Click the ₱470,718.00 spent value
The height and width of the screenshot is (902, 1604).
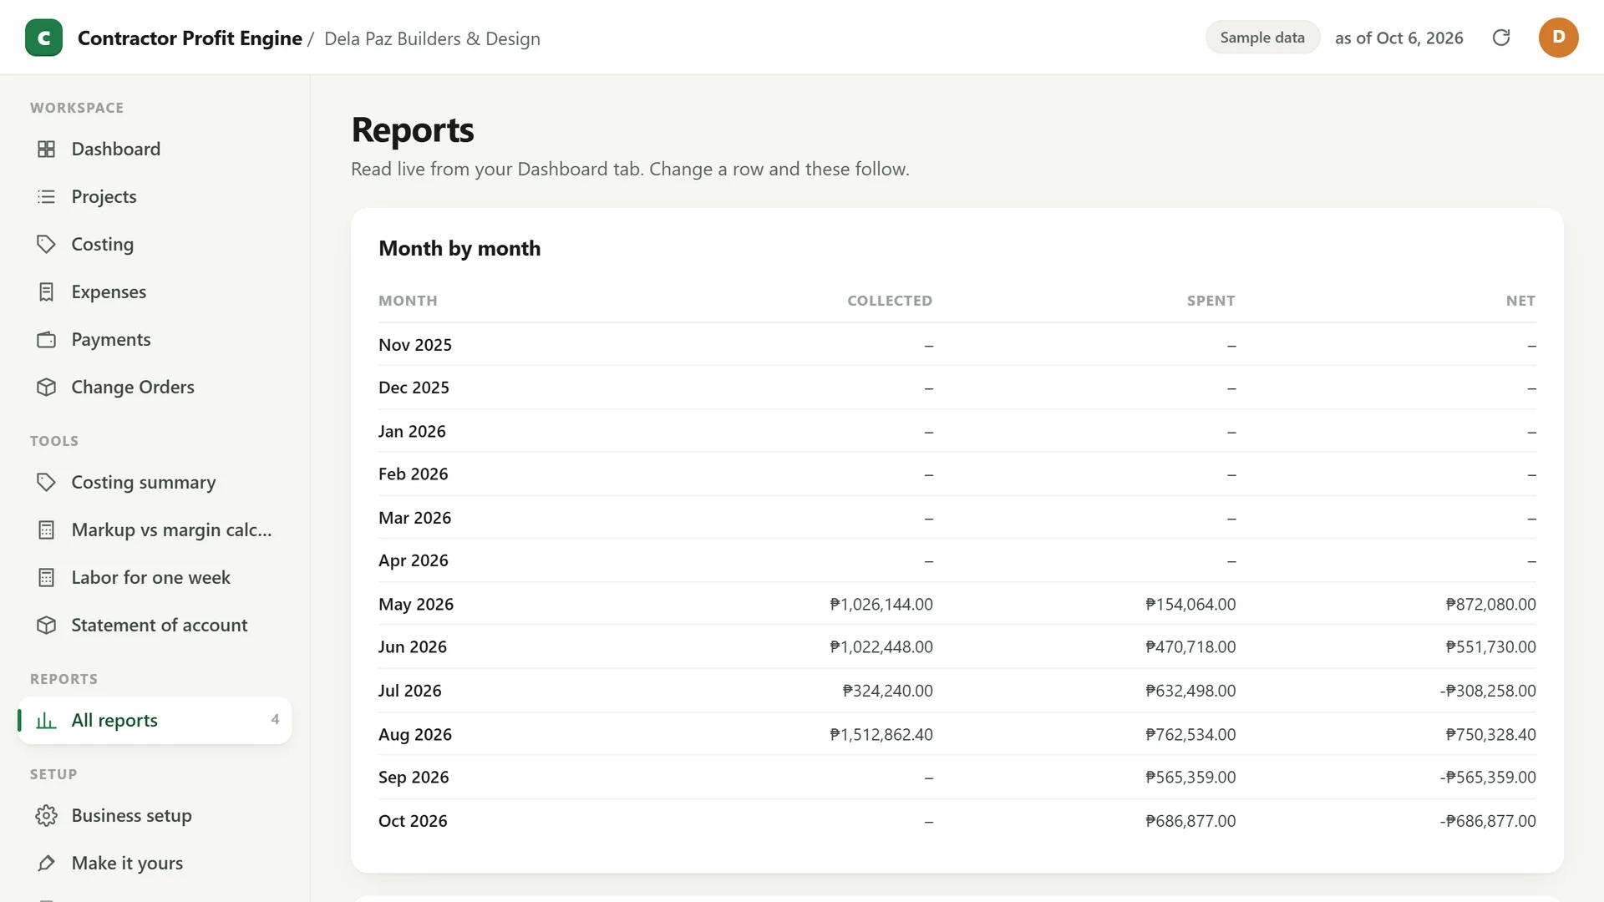pyautogui.click(x=1190, y=646)
